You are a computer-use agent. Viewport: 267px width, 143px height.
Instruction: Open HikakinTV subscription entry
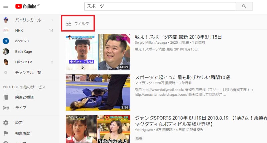coord(29,62)
